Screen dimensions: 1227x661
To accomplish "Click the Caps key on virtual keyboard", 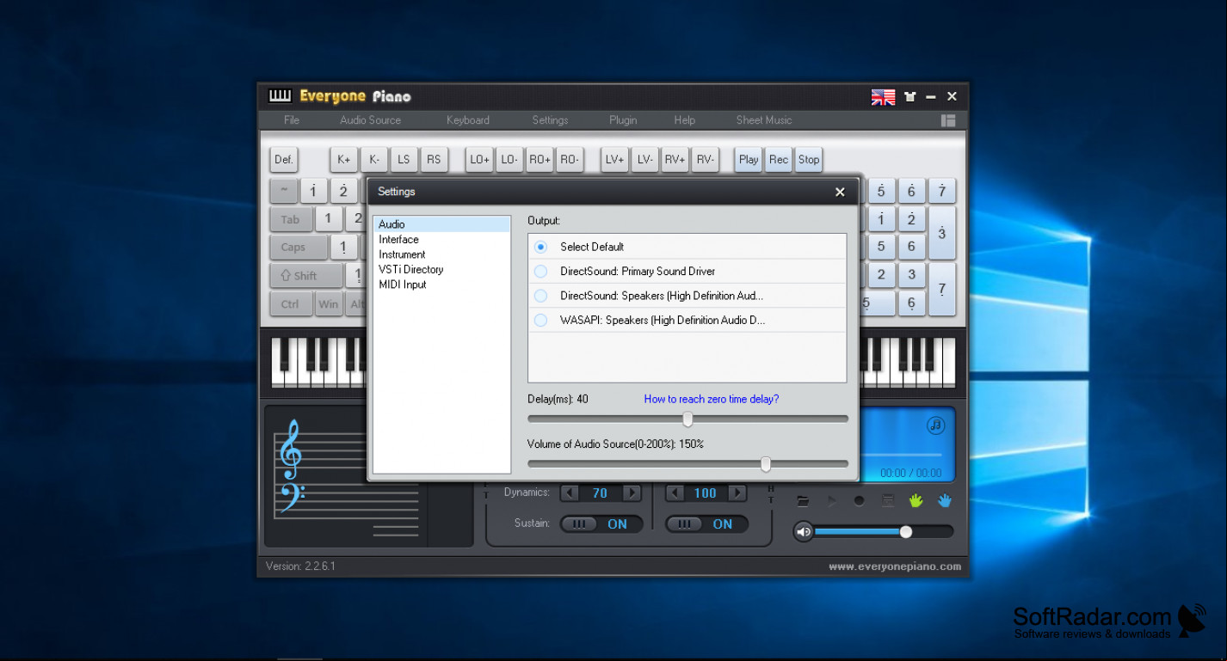I will pyautogui.click(x=299, y=248).
